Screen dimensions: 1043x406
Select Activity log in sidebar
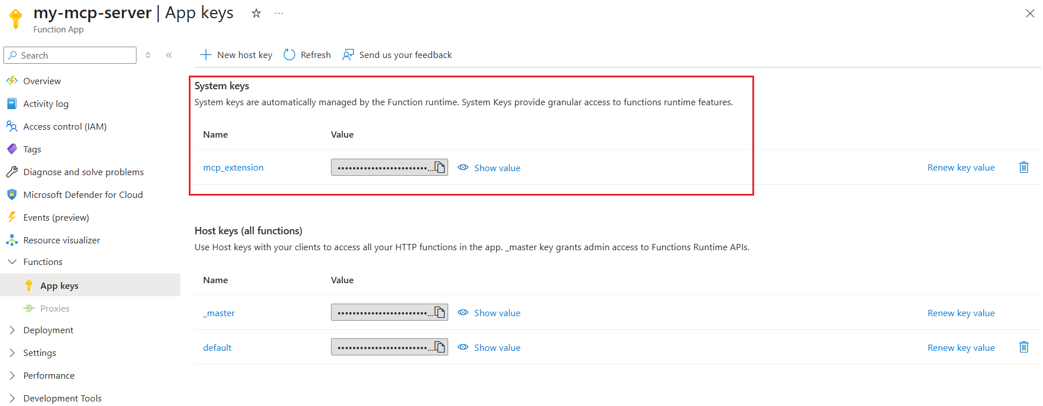[45, 103]
